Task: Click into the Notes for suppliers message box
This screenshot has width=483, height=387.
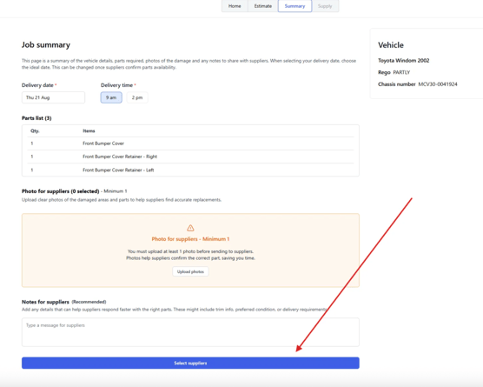Action: point(190,332)
